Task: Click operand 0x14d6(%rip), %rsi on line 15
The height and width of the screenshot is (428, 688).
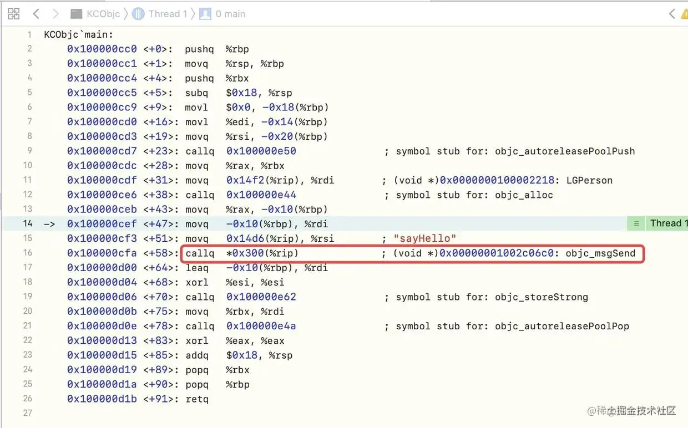Action: [280, 238]
